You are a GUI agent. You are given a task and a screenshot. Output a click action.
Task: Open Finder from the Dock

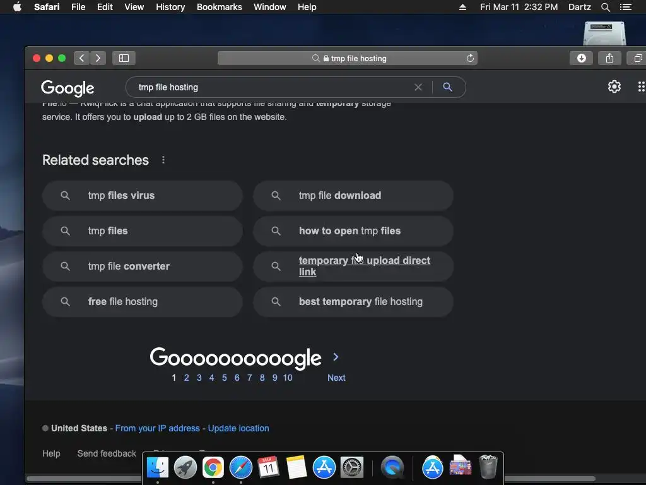158,468
